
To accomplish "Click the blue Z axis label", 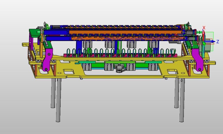I will pos(218,42).
